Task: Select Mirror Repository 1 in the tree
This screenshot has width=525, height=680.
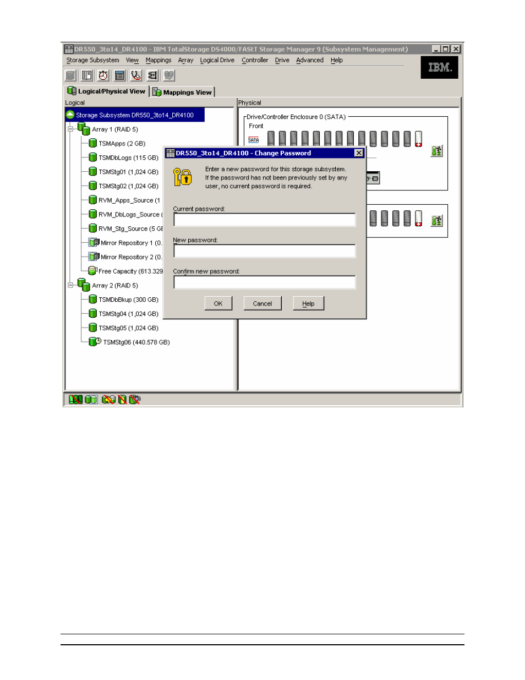Action: [x=132, y=243]
